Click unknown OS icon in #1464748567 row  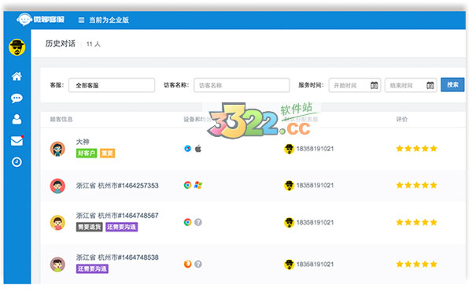point(198,222)
